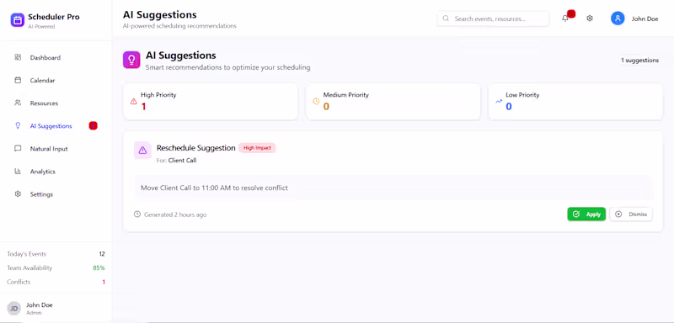674x323 pixels.
Task: Select AI Suggestions in sidebar
Action: 56,125
